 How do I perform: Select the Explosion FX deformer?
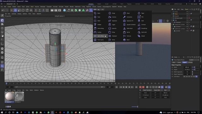(x=128, y=21)
